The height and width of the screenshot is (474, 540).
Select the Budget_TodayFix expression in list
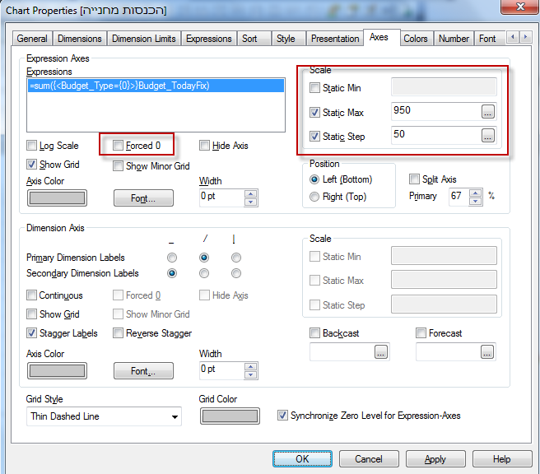click(x=156, y=86)
